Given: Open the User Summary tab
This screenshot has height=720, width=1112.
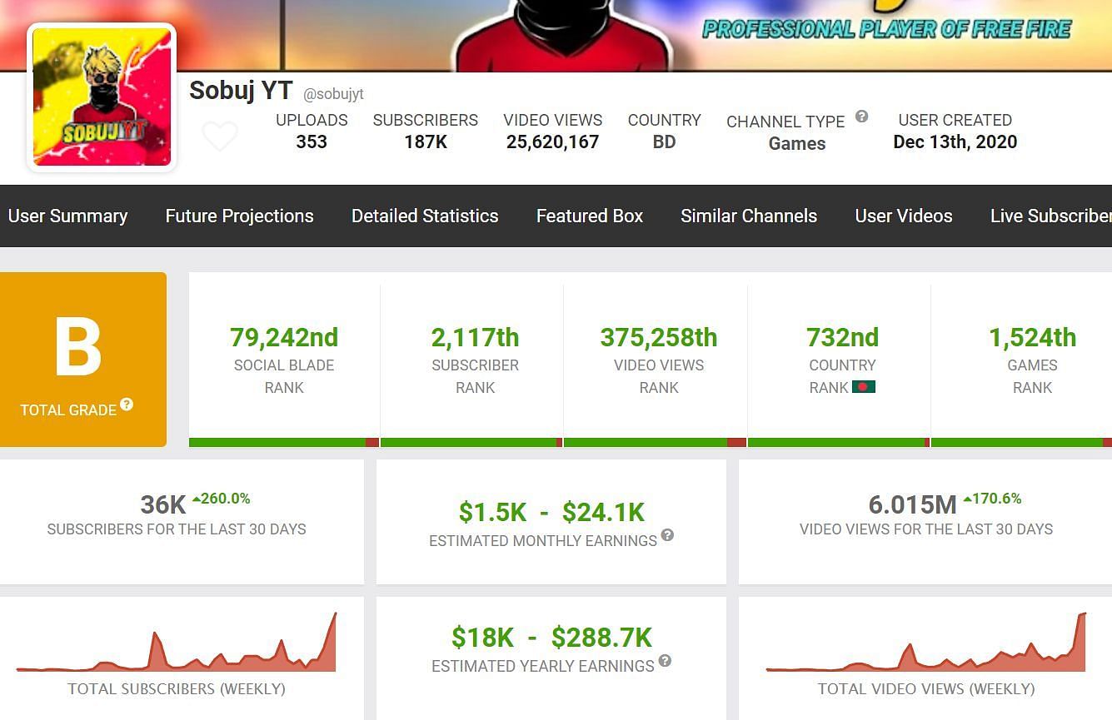Looking at the screenshot, I should [67, 216].
